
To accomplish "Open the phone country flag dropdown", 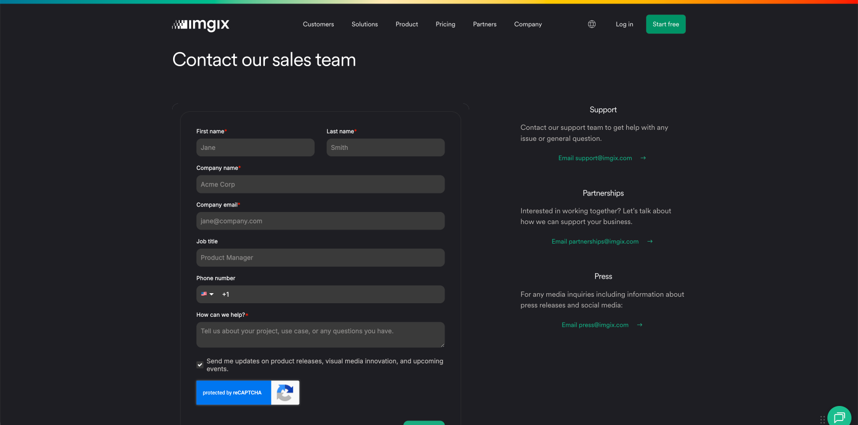I will (207, 294).
